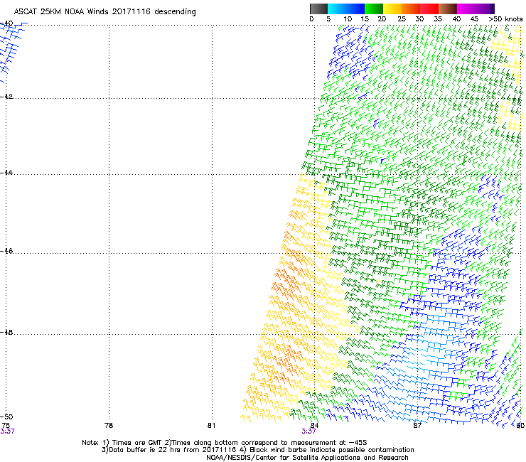Click the legend label ">50 knots"
The height and width of the screenshot is (462, 526).
point(505,19)
